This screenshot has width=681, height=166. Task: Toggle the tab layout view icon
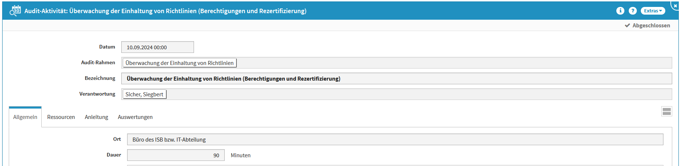click(666, 112)
